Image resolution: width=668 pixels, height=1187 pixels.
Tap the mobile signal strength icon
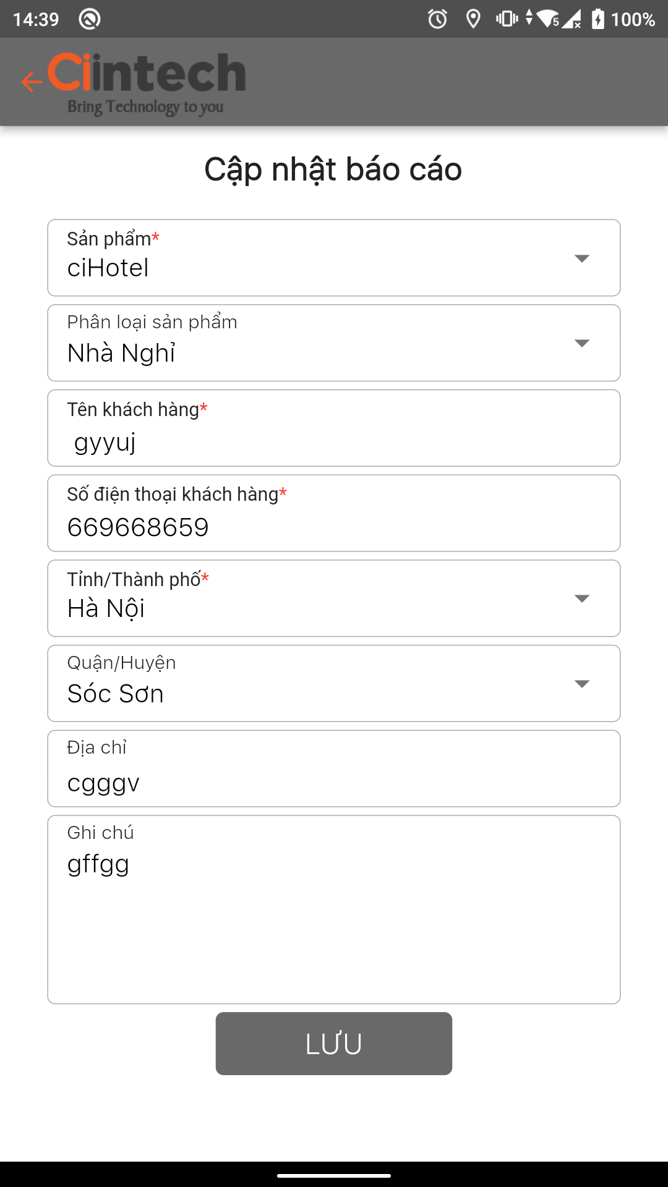[x=572, y=19]
